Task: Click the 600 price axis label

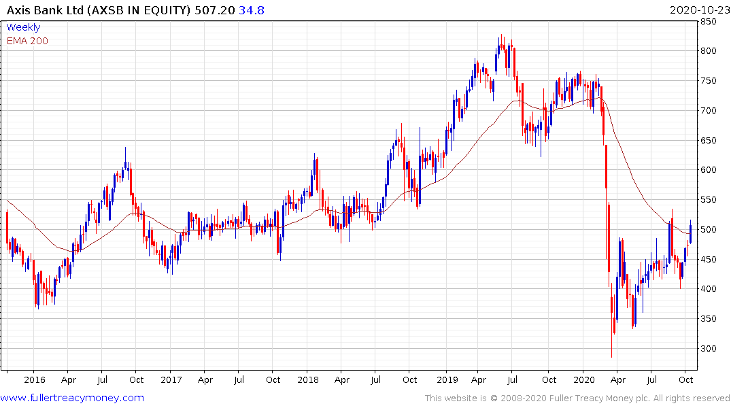Action: pyautogui.click(x=709, y=170)
